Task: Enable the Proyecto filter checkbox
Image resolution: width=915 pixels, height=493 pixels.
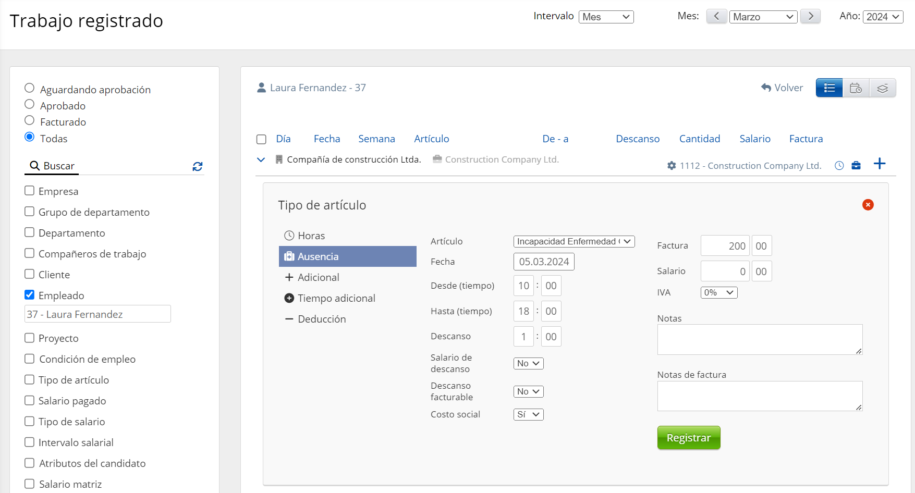Action: [x=30, y=338]
